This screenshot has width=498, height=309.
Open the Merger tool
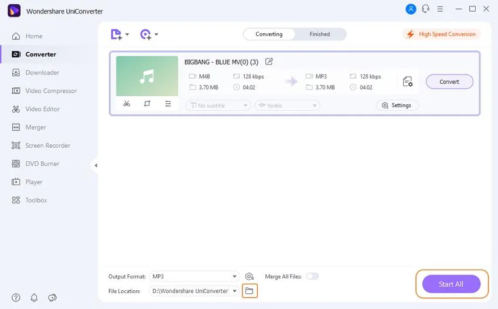(x=29, y=127)
